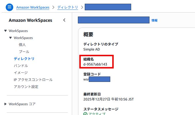The image size is (195, 115).
Task: Open アカウント設定 in the sidebar
Action: pyautogui.click(x=26, y=87)
